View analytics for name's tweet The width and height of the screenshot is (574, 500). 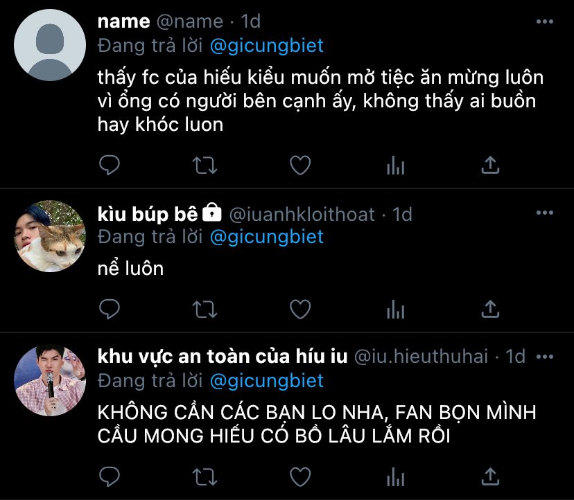[395, 165]
